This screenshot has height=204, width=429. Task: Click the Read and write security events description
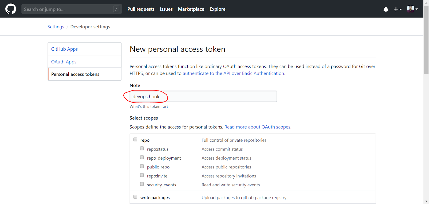tap(231, 185)
